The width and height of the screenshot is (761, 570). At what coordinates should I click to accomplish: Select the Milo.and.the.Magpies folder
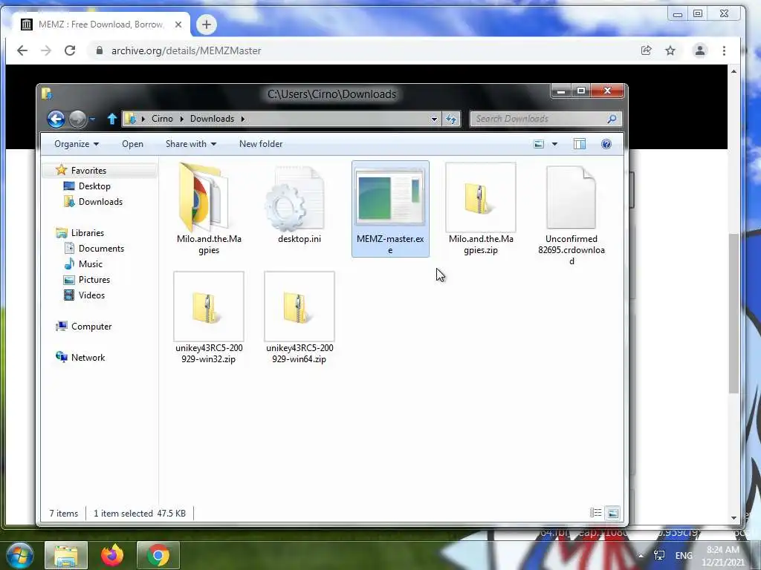point(209,209)
